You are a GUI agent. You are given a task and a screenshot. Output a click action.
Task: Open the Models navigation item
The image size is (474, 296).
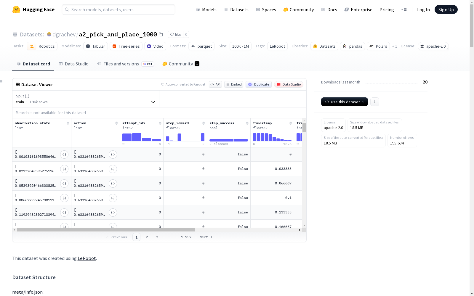click(x=206, y=9)
